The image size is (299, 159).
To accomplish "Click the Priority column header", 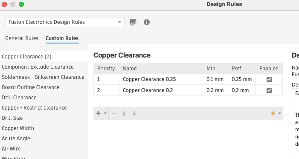I will click(106, 69).
